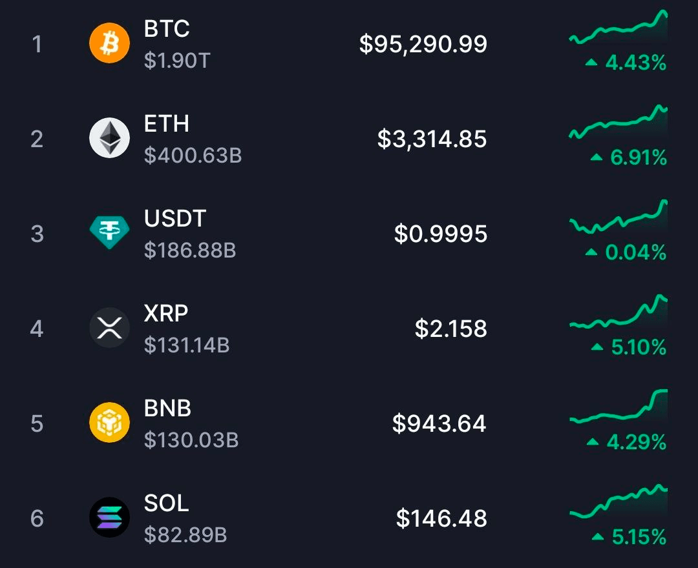Select the Solana SOL coin icon
Viewport: 698px width, 568px height.
[x=110, y=517]
